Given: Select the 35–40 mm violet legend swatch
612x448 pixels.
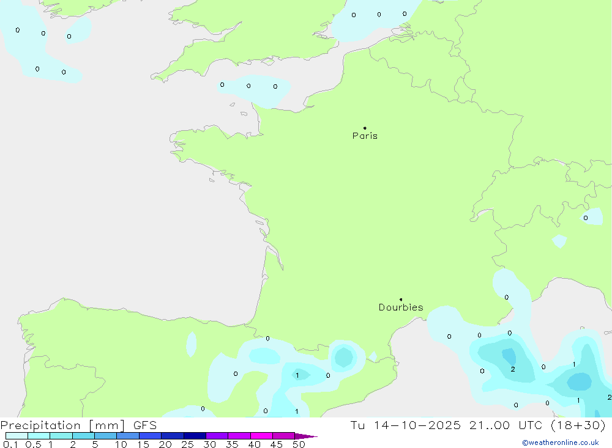Looking at the screenshot, I should click(239, 436).
